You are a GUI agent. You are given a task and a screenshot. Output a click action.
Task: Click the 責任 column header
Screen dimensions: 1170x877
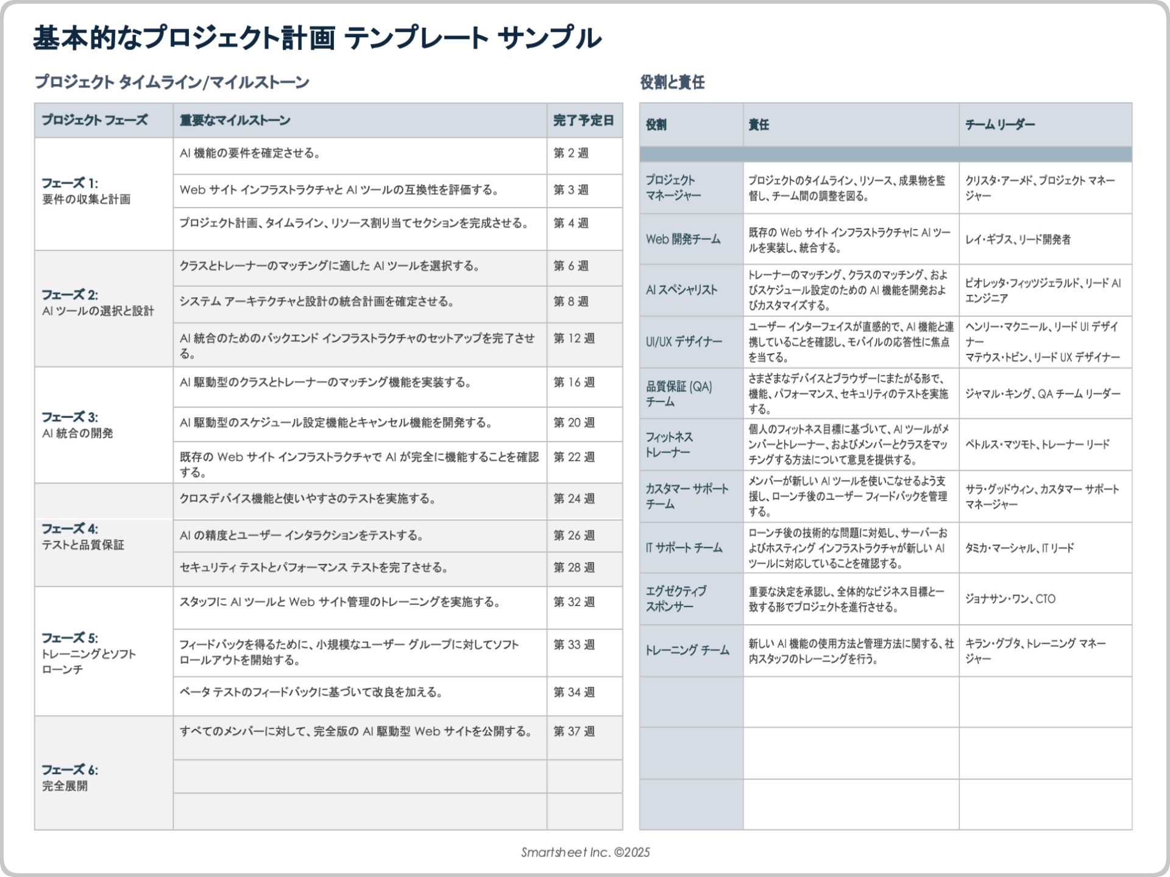[x=851, y=125]
